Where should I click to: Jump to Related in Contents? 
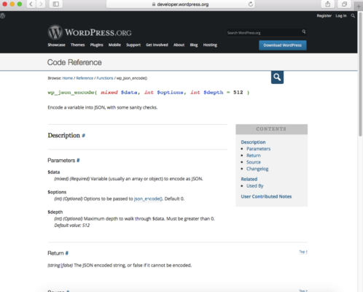click(x=249, y=179)
